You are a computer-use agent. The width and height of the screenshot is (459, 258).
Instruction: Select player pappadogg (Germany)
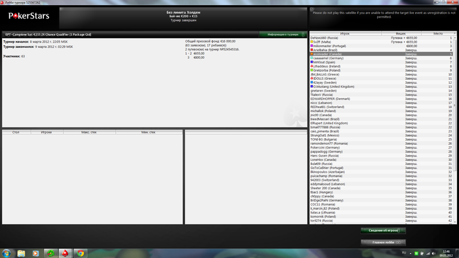pos(382,152)
